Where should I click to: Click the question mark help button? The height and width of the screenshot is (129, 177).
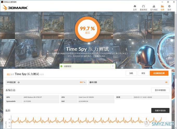coord(113,66)
